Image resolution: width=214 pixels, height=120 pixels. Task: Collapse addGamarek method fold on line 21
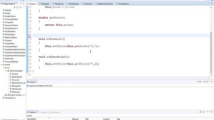pos(32,39)
